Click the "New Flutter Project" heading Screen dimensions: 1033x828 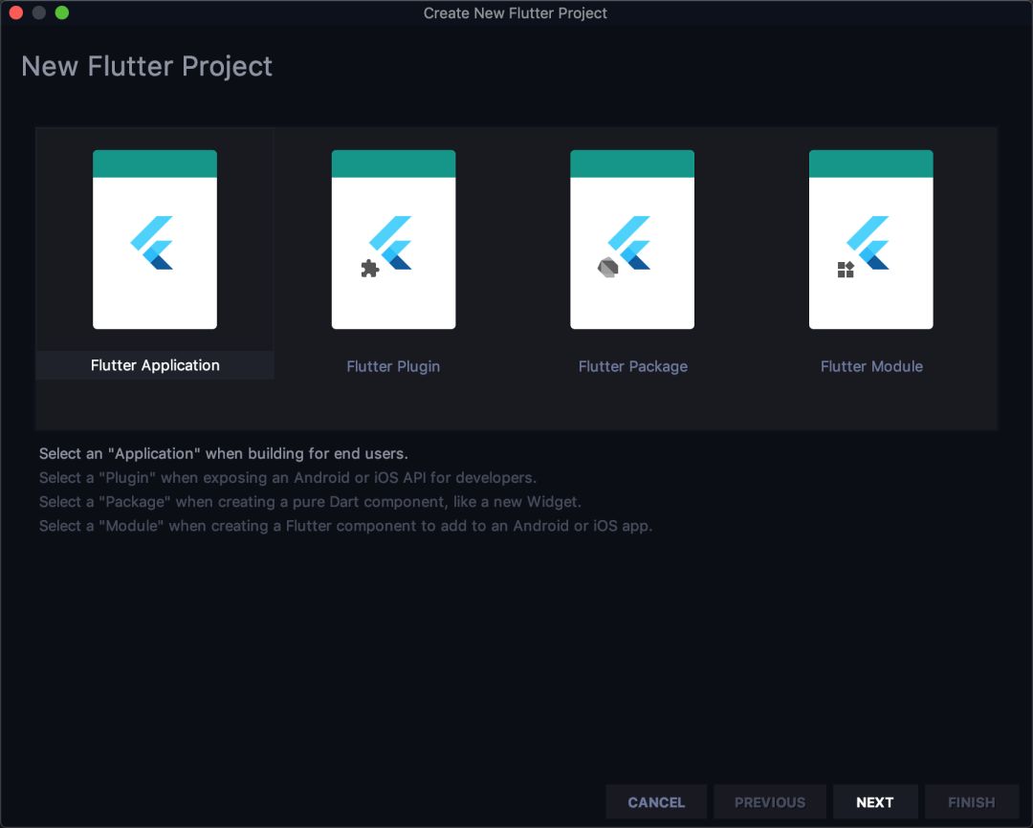[147, 66]
